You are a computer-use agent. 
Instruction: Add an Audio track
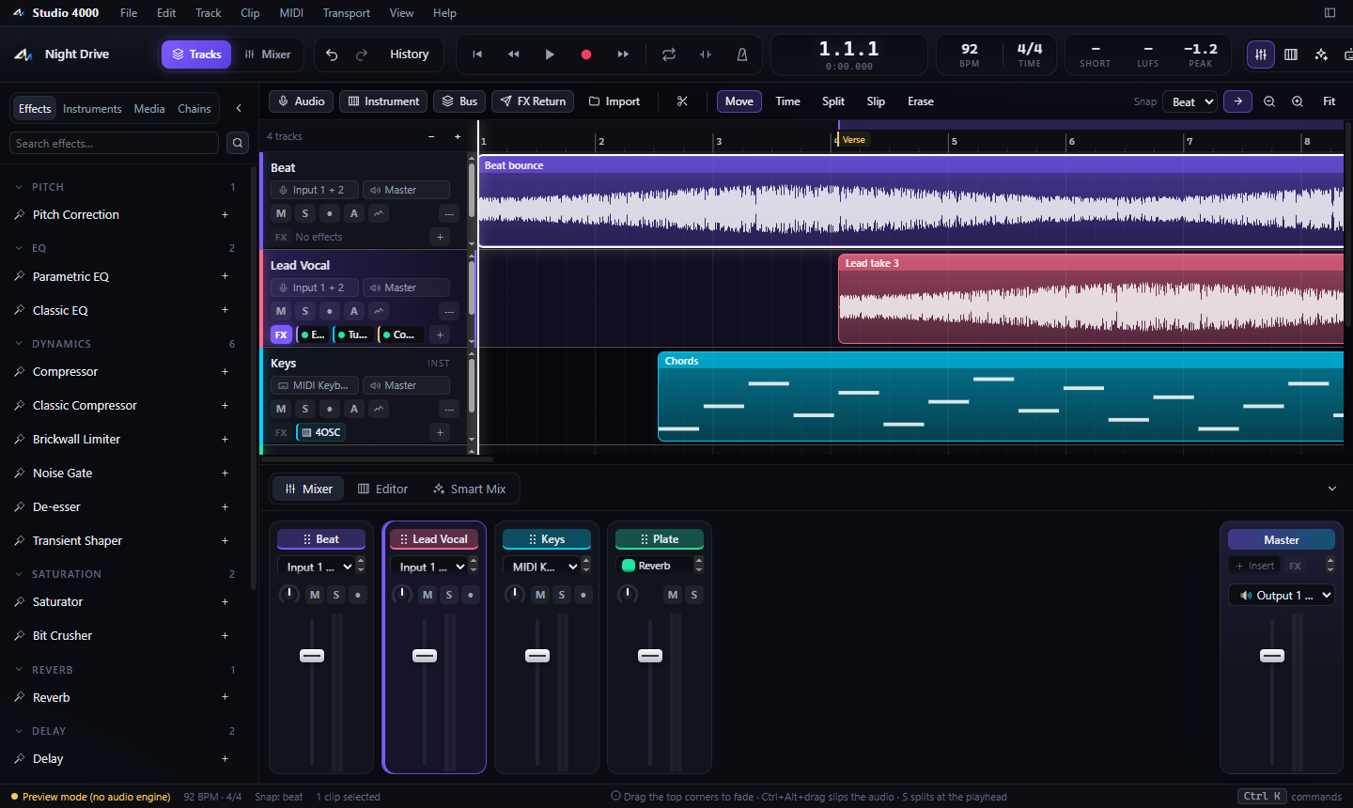(x=301, y=101)
